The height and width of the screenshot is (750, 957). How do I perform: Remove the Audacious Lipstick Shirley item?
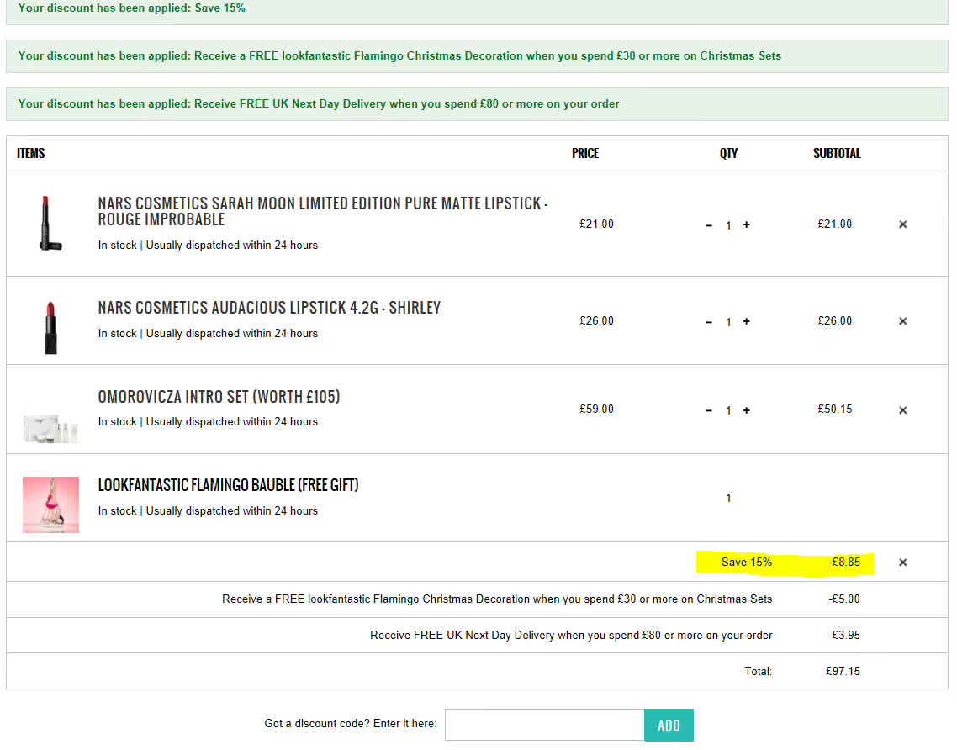pos(903,321)
